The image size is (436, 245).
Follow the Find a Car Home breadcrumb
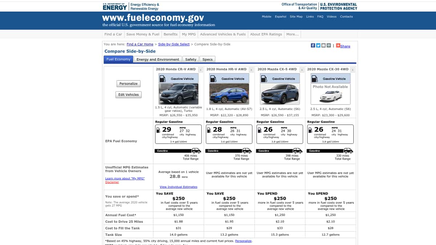(x=140, y=44)
